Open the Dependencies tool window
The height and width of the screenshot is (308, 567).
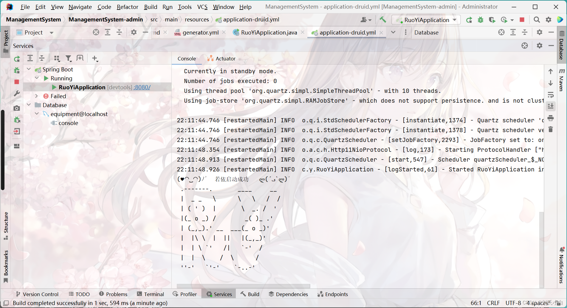tap(288, 294)
